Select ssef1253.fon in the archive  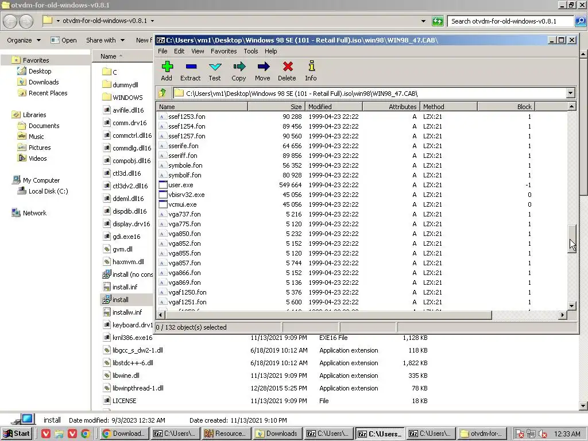click(187, 117)
